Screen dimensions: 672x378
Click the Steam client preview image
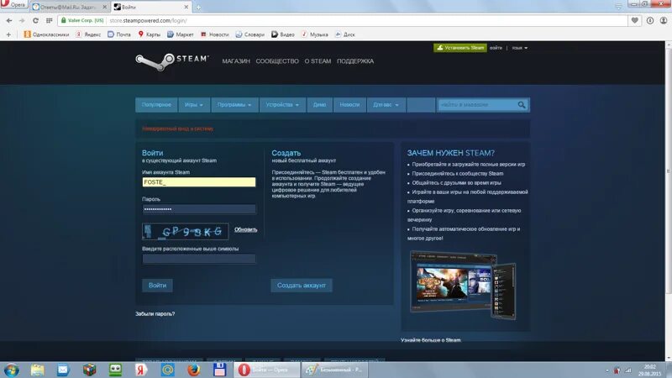pos(463,285)
